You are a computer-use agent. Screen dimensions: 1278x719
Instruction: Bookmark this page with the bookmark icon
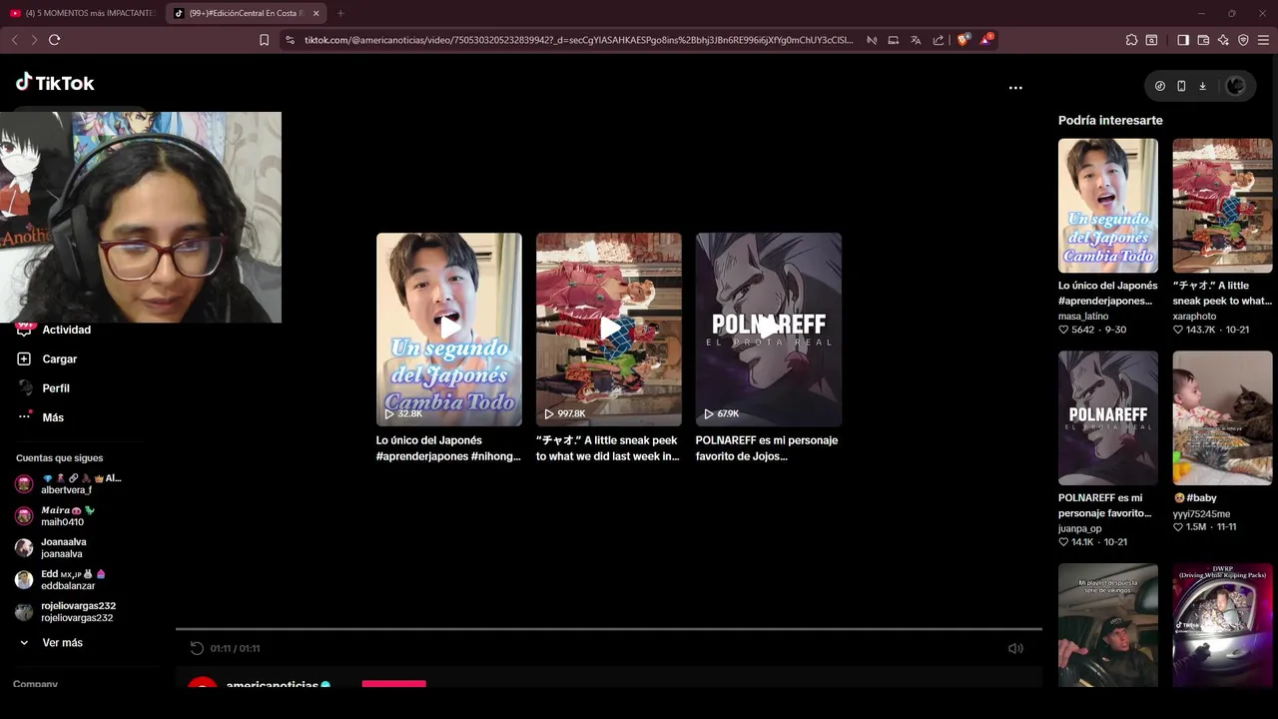tap(264, 40)
